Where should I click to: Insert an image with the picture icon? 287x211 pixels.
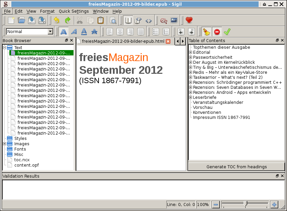coord(174,20)
